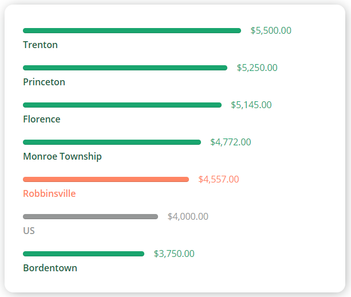
Task: Select the Trenton city label
Action: 40,45
